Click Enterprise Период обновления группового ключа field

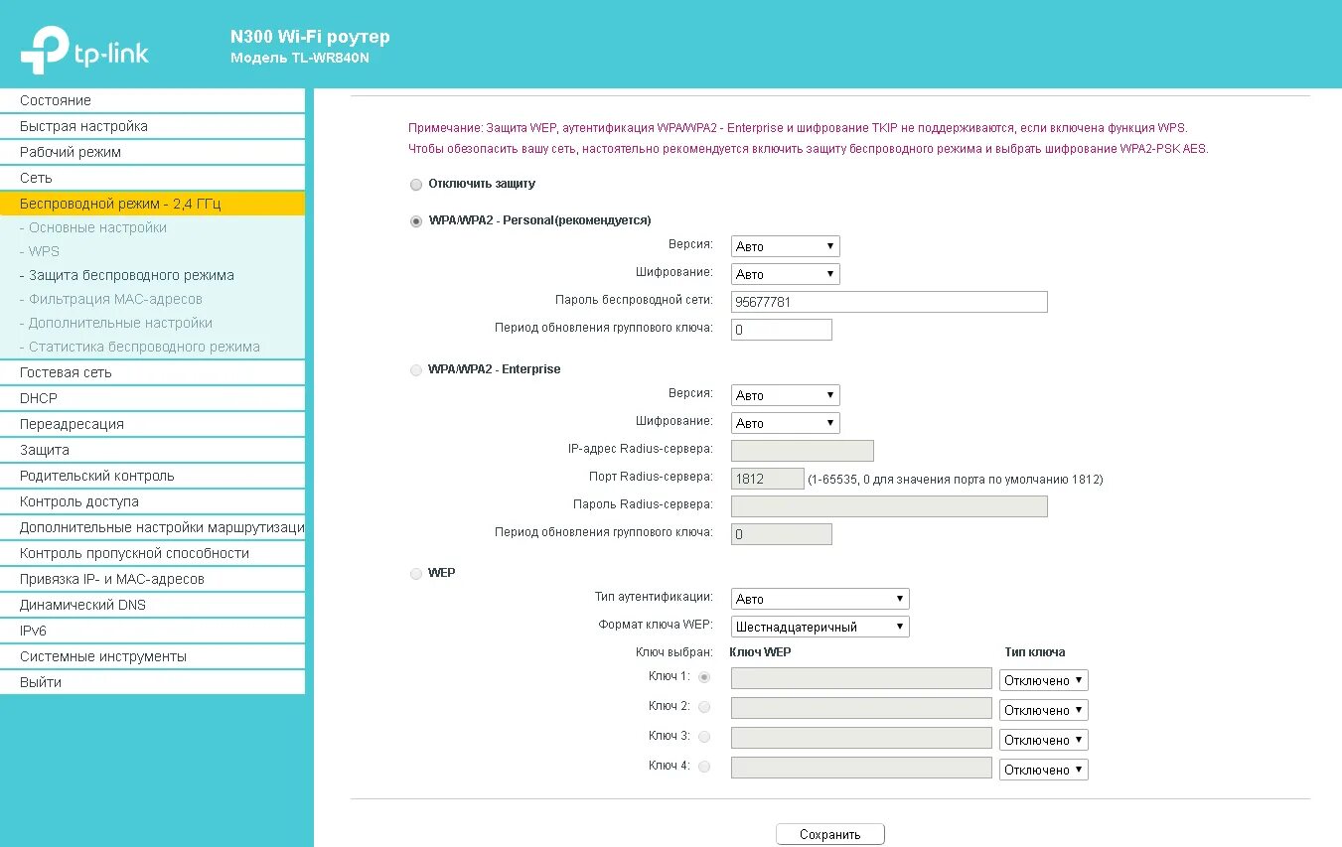(782, 534)
